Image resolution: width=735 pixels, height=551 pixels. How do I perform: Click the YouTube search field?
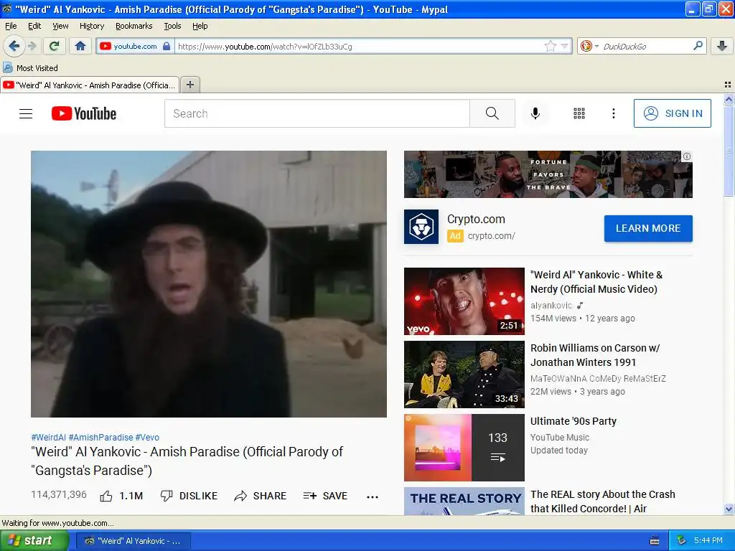[x=317, y=113]
